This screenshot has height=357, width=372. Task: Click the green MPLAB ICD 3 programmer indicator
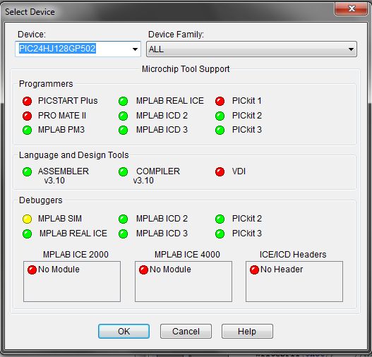[123, 130]
